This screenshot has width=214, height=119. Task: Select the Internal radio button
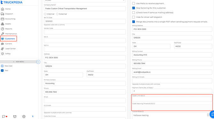(45, 14)
